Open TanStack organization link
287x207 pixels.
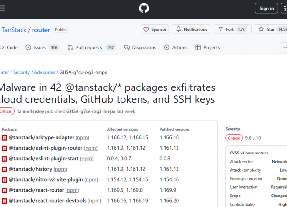(x=14, y=30)
